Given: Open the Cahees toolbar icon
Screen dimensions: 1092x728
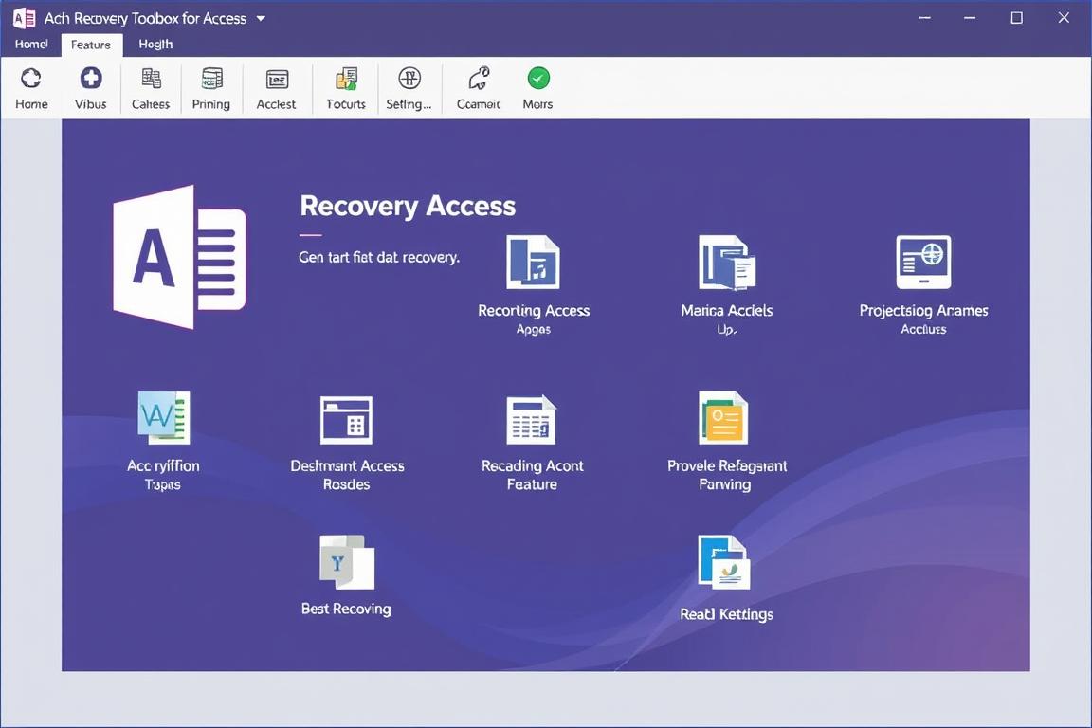Looking at the screenshot, I should click(x=151, y=79).
